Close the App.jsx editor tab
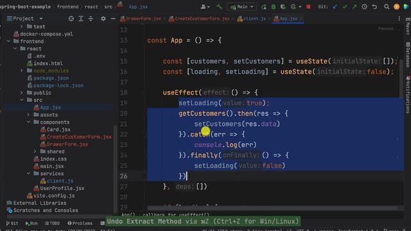The width and height of the screenshot is (411, 231). tap(301, 19)
